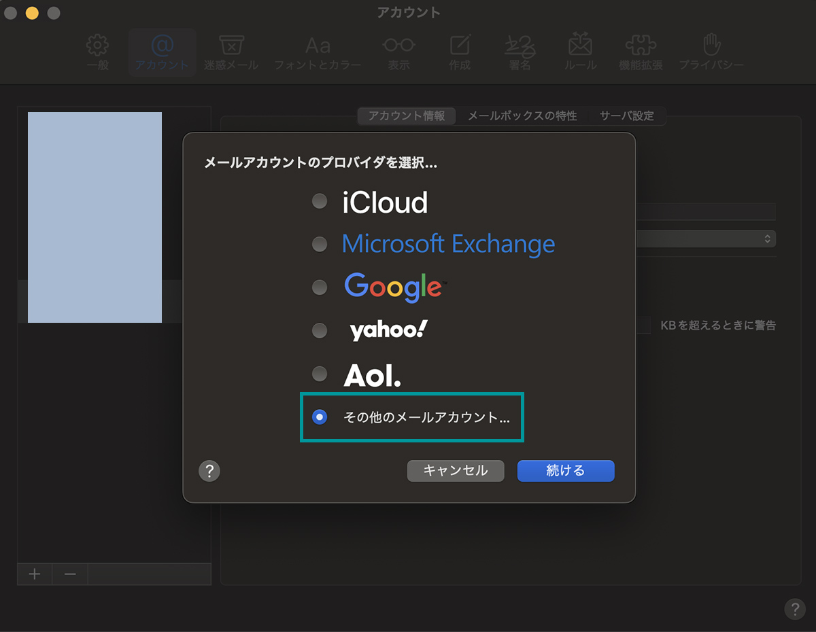This screenshot has width=816, height=632.
Task: Select the Google provider radio button
Action: coord(320,287)
